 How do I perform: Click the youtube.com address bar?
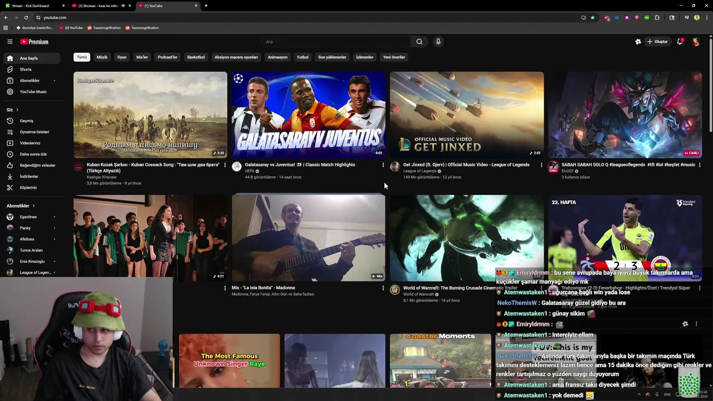coord(306,17)
